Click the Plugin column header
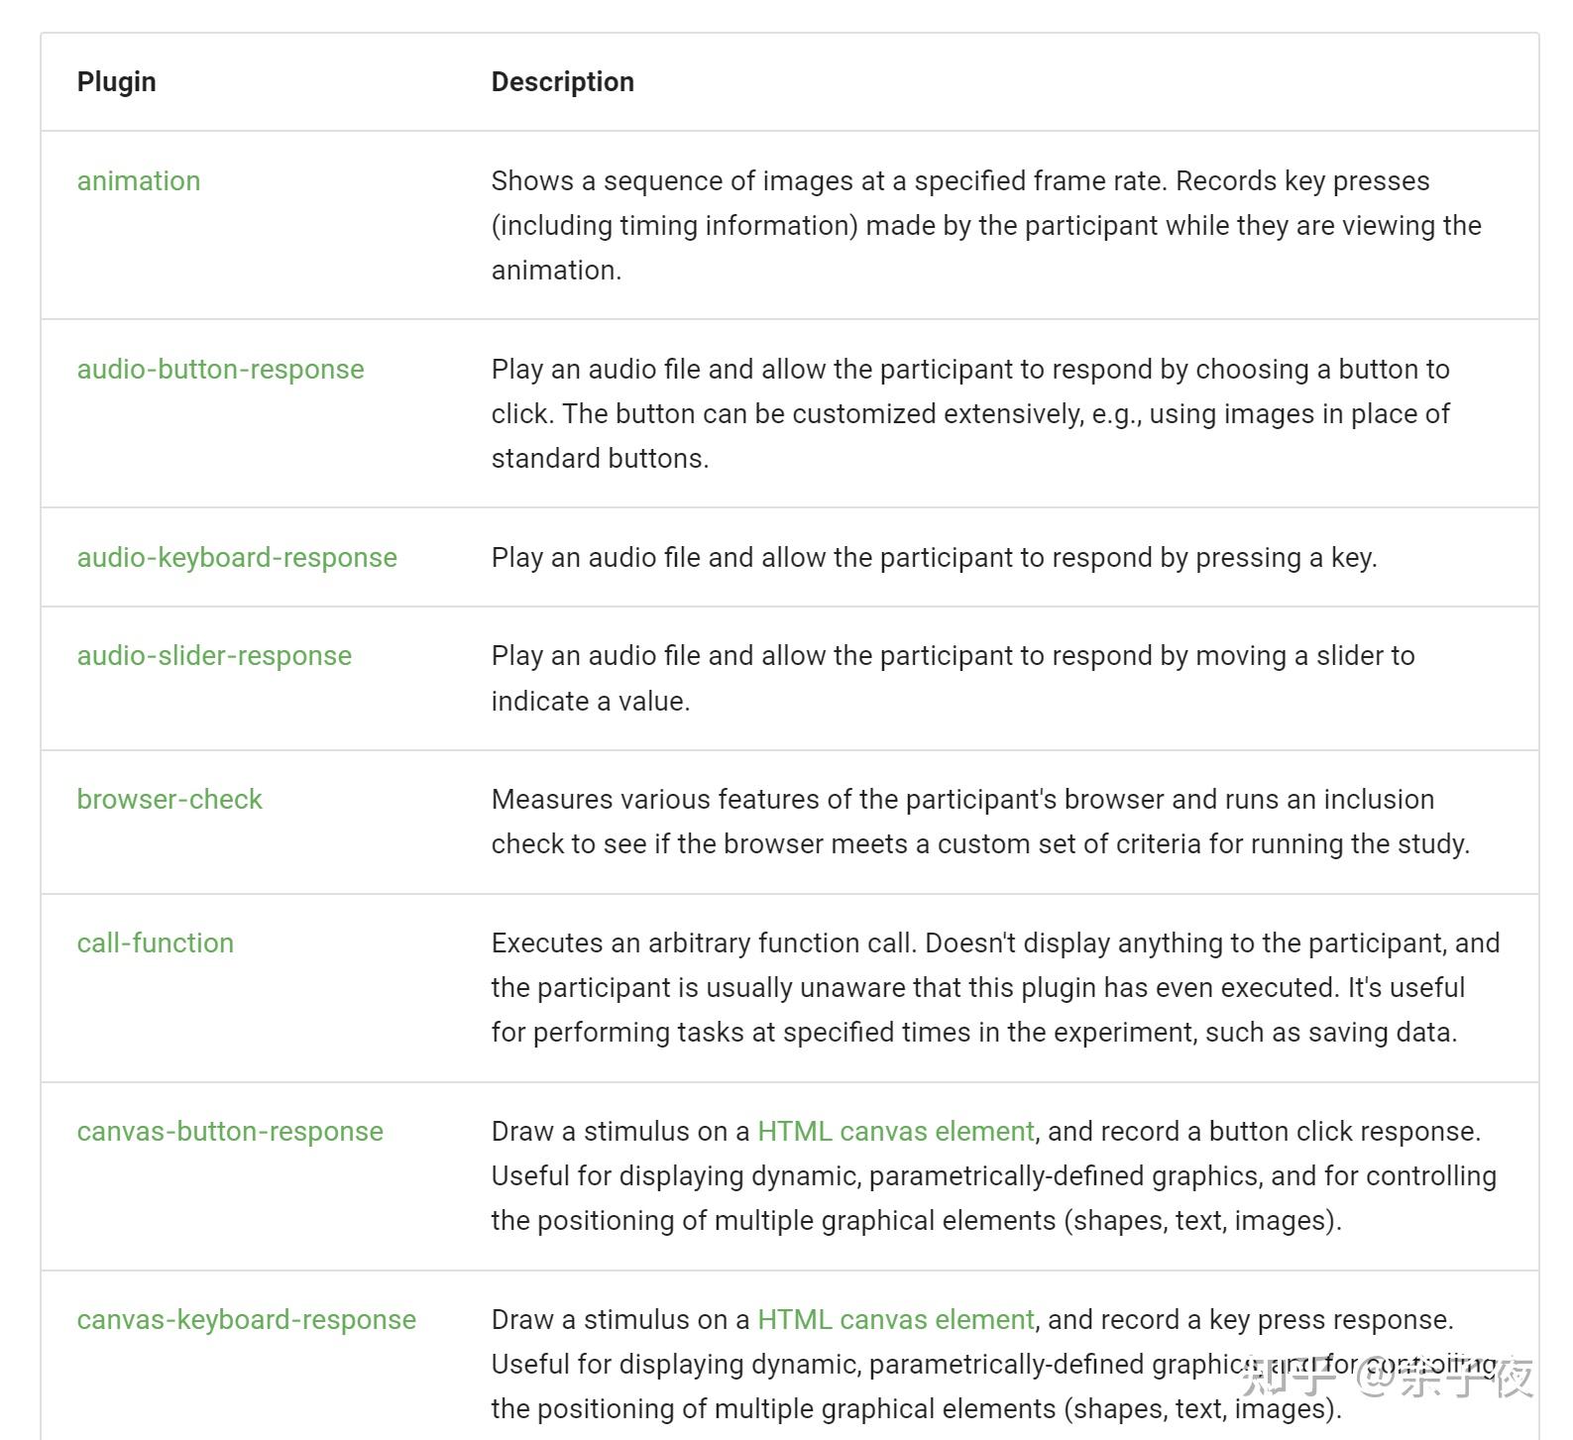Screen dimensions: 1573x1440 point(117,82)
